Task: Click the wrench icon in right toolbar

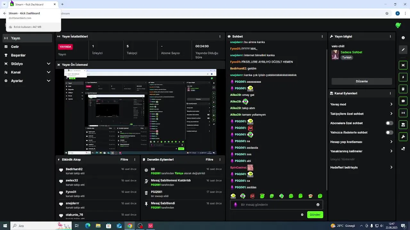Action: pos(403,137)
